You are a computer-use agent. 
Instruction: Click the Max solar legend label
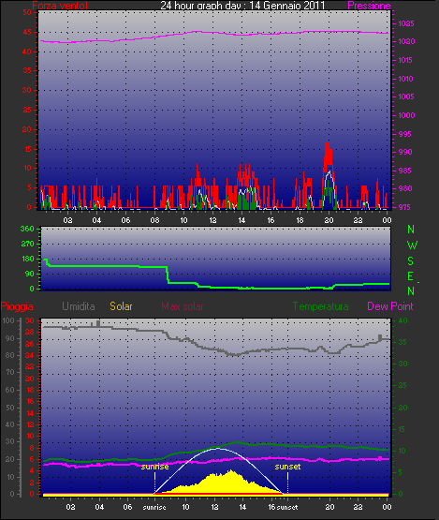183,306
